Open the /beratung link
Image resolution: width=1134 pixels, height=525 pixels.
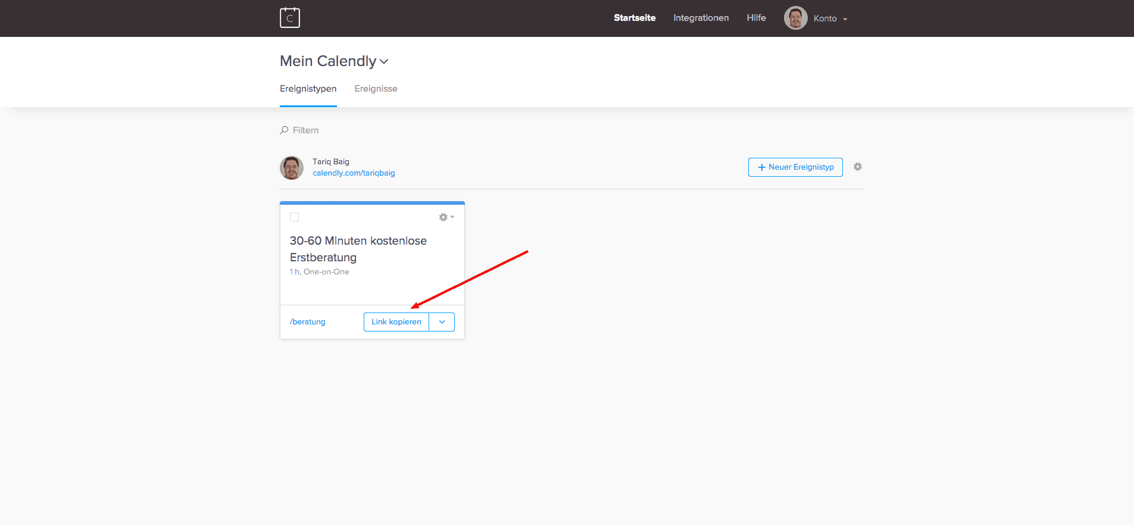point(308,322)
